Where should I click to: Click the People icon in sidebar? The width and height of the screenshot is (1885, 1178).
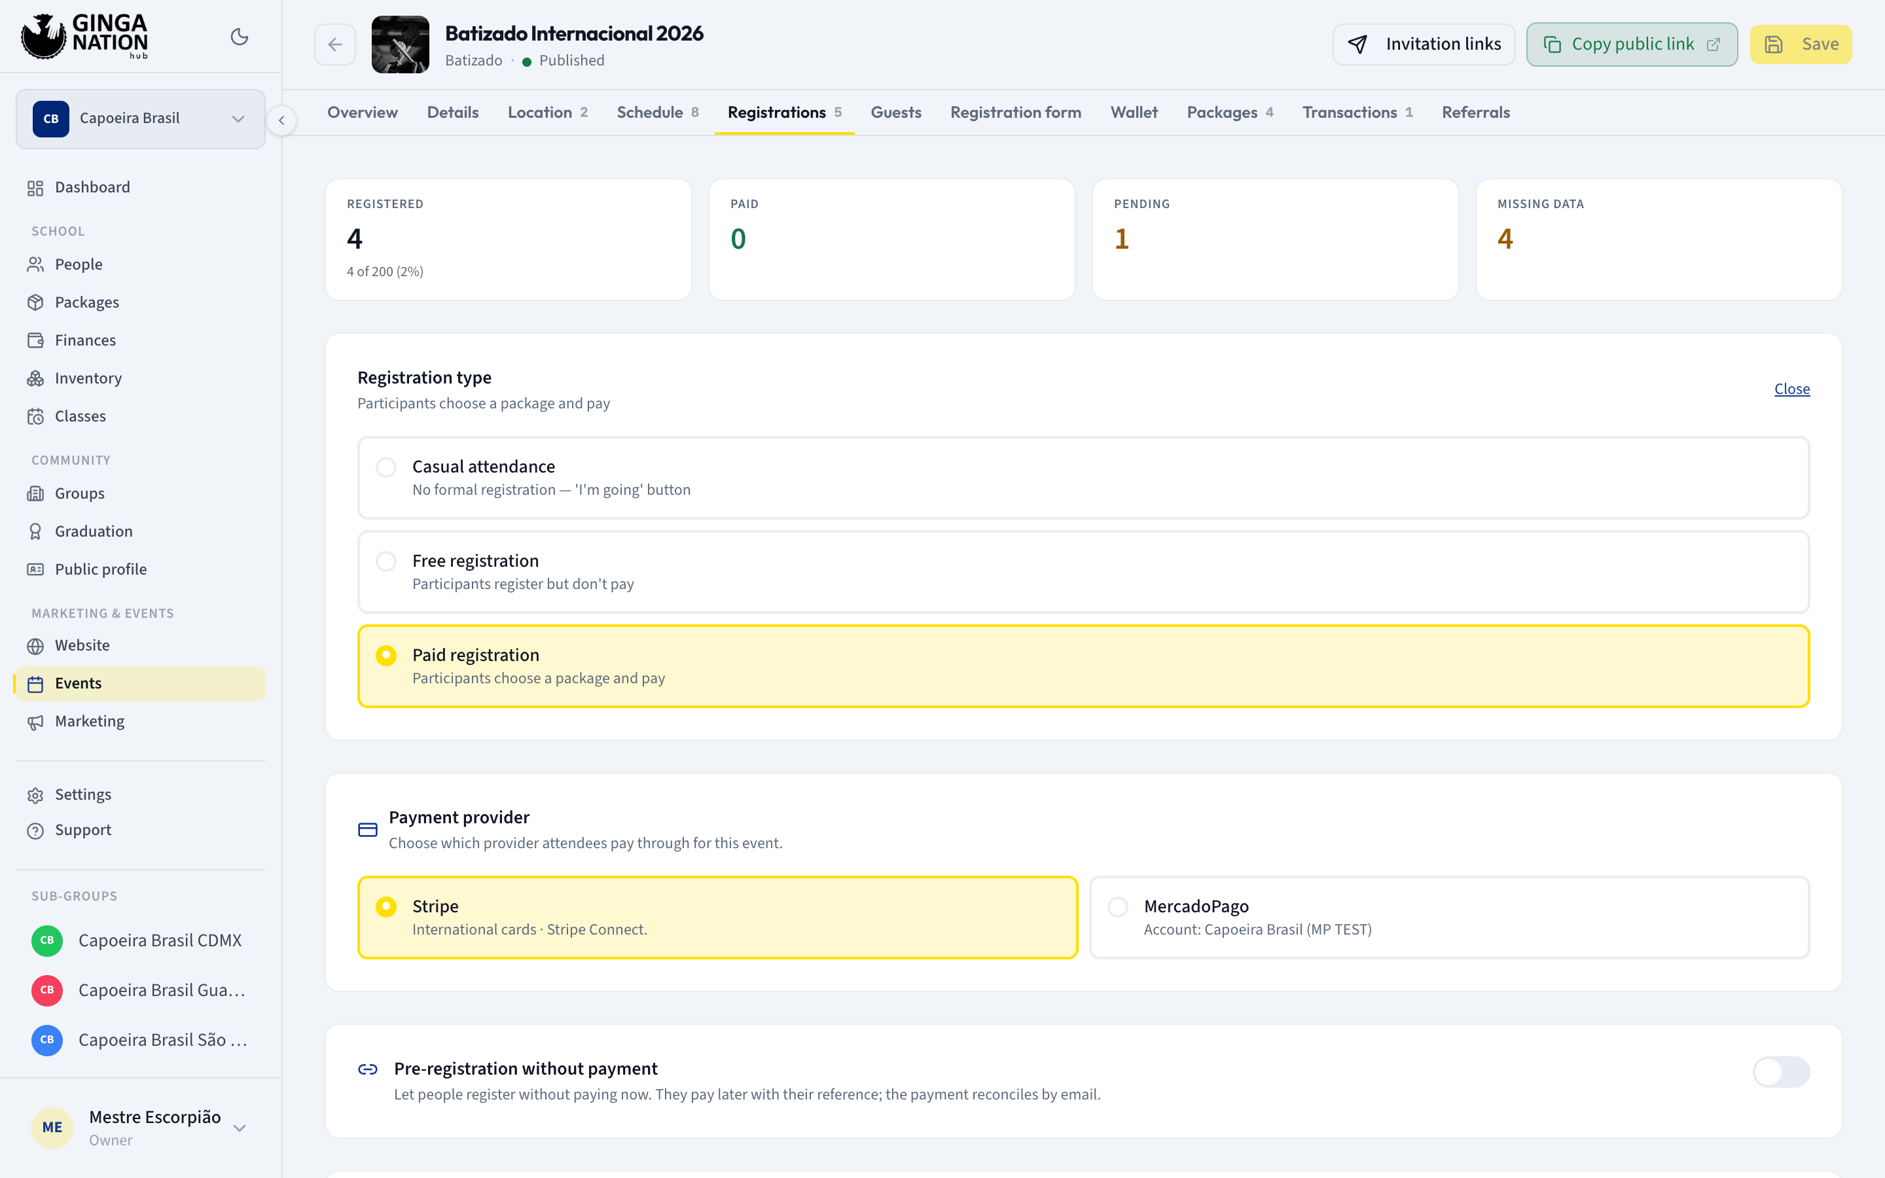35,265
